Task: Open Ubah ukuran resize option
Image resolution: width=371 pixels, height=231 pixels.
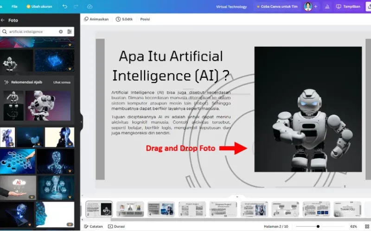Action: (39, 6)
